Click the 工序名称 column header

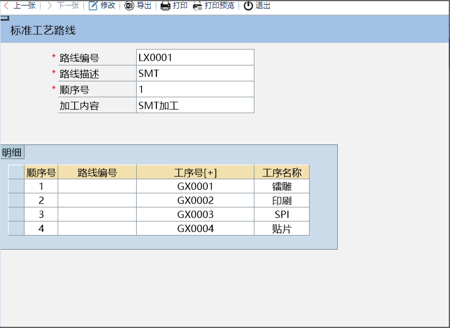pyautogui.click(x=281, y=172)
